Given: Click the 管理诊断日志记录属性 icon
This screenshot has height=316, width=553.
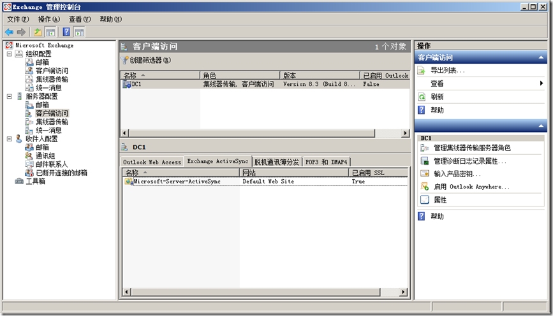Looking at the screenshot, I should (x=425, y=161).
